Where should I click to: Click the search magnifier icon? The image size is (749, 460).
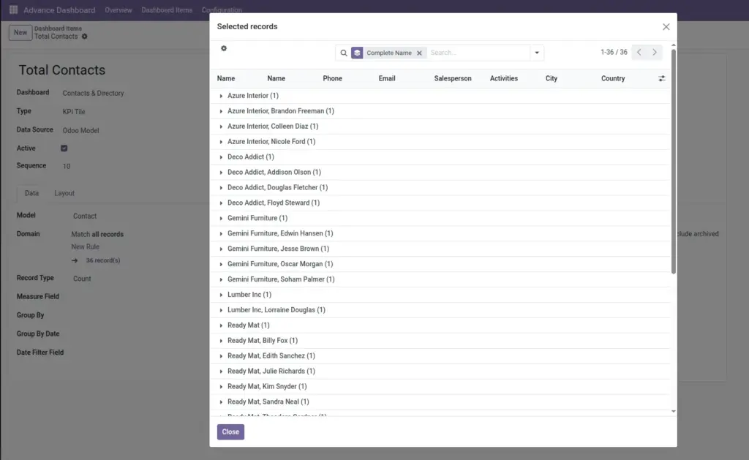coord(344,53)
